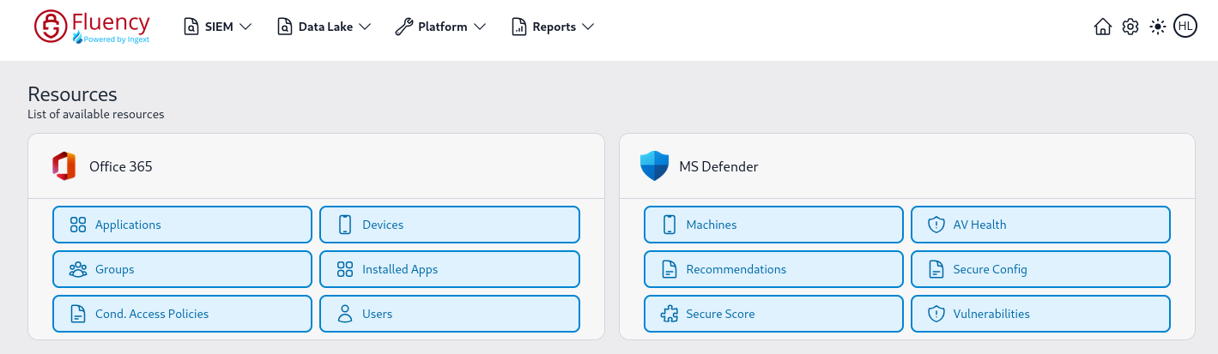Viewport: 1218px width, 354px height.
Task: Click the Data Lake search icon
Action: 284,27
